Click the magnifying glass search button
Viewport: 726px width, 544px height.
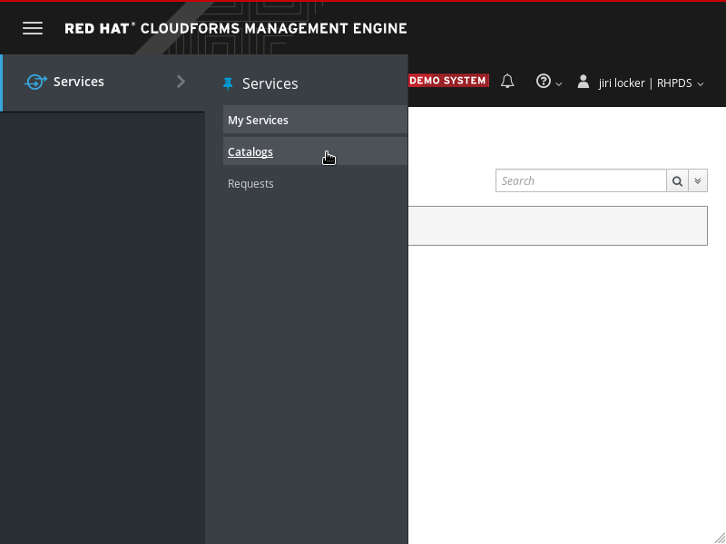pyautogui.click(x=677, y=180)
